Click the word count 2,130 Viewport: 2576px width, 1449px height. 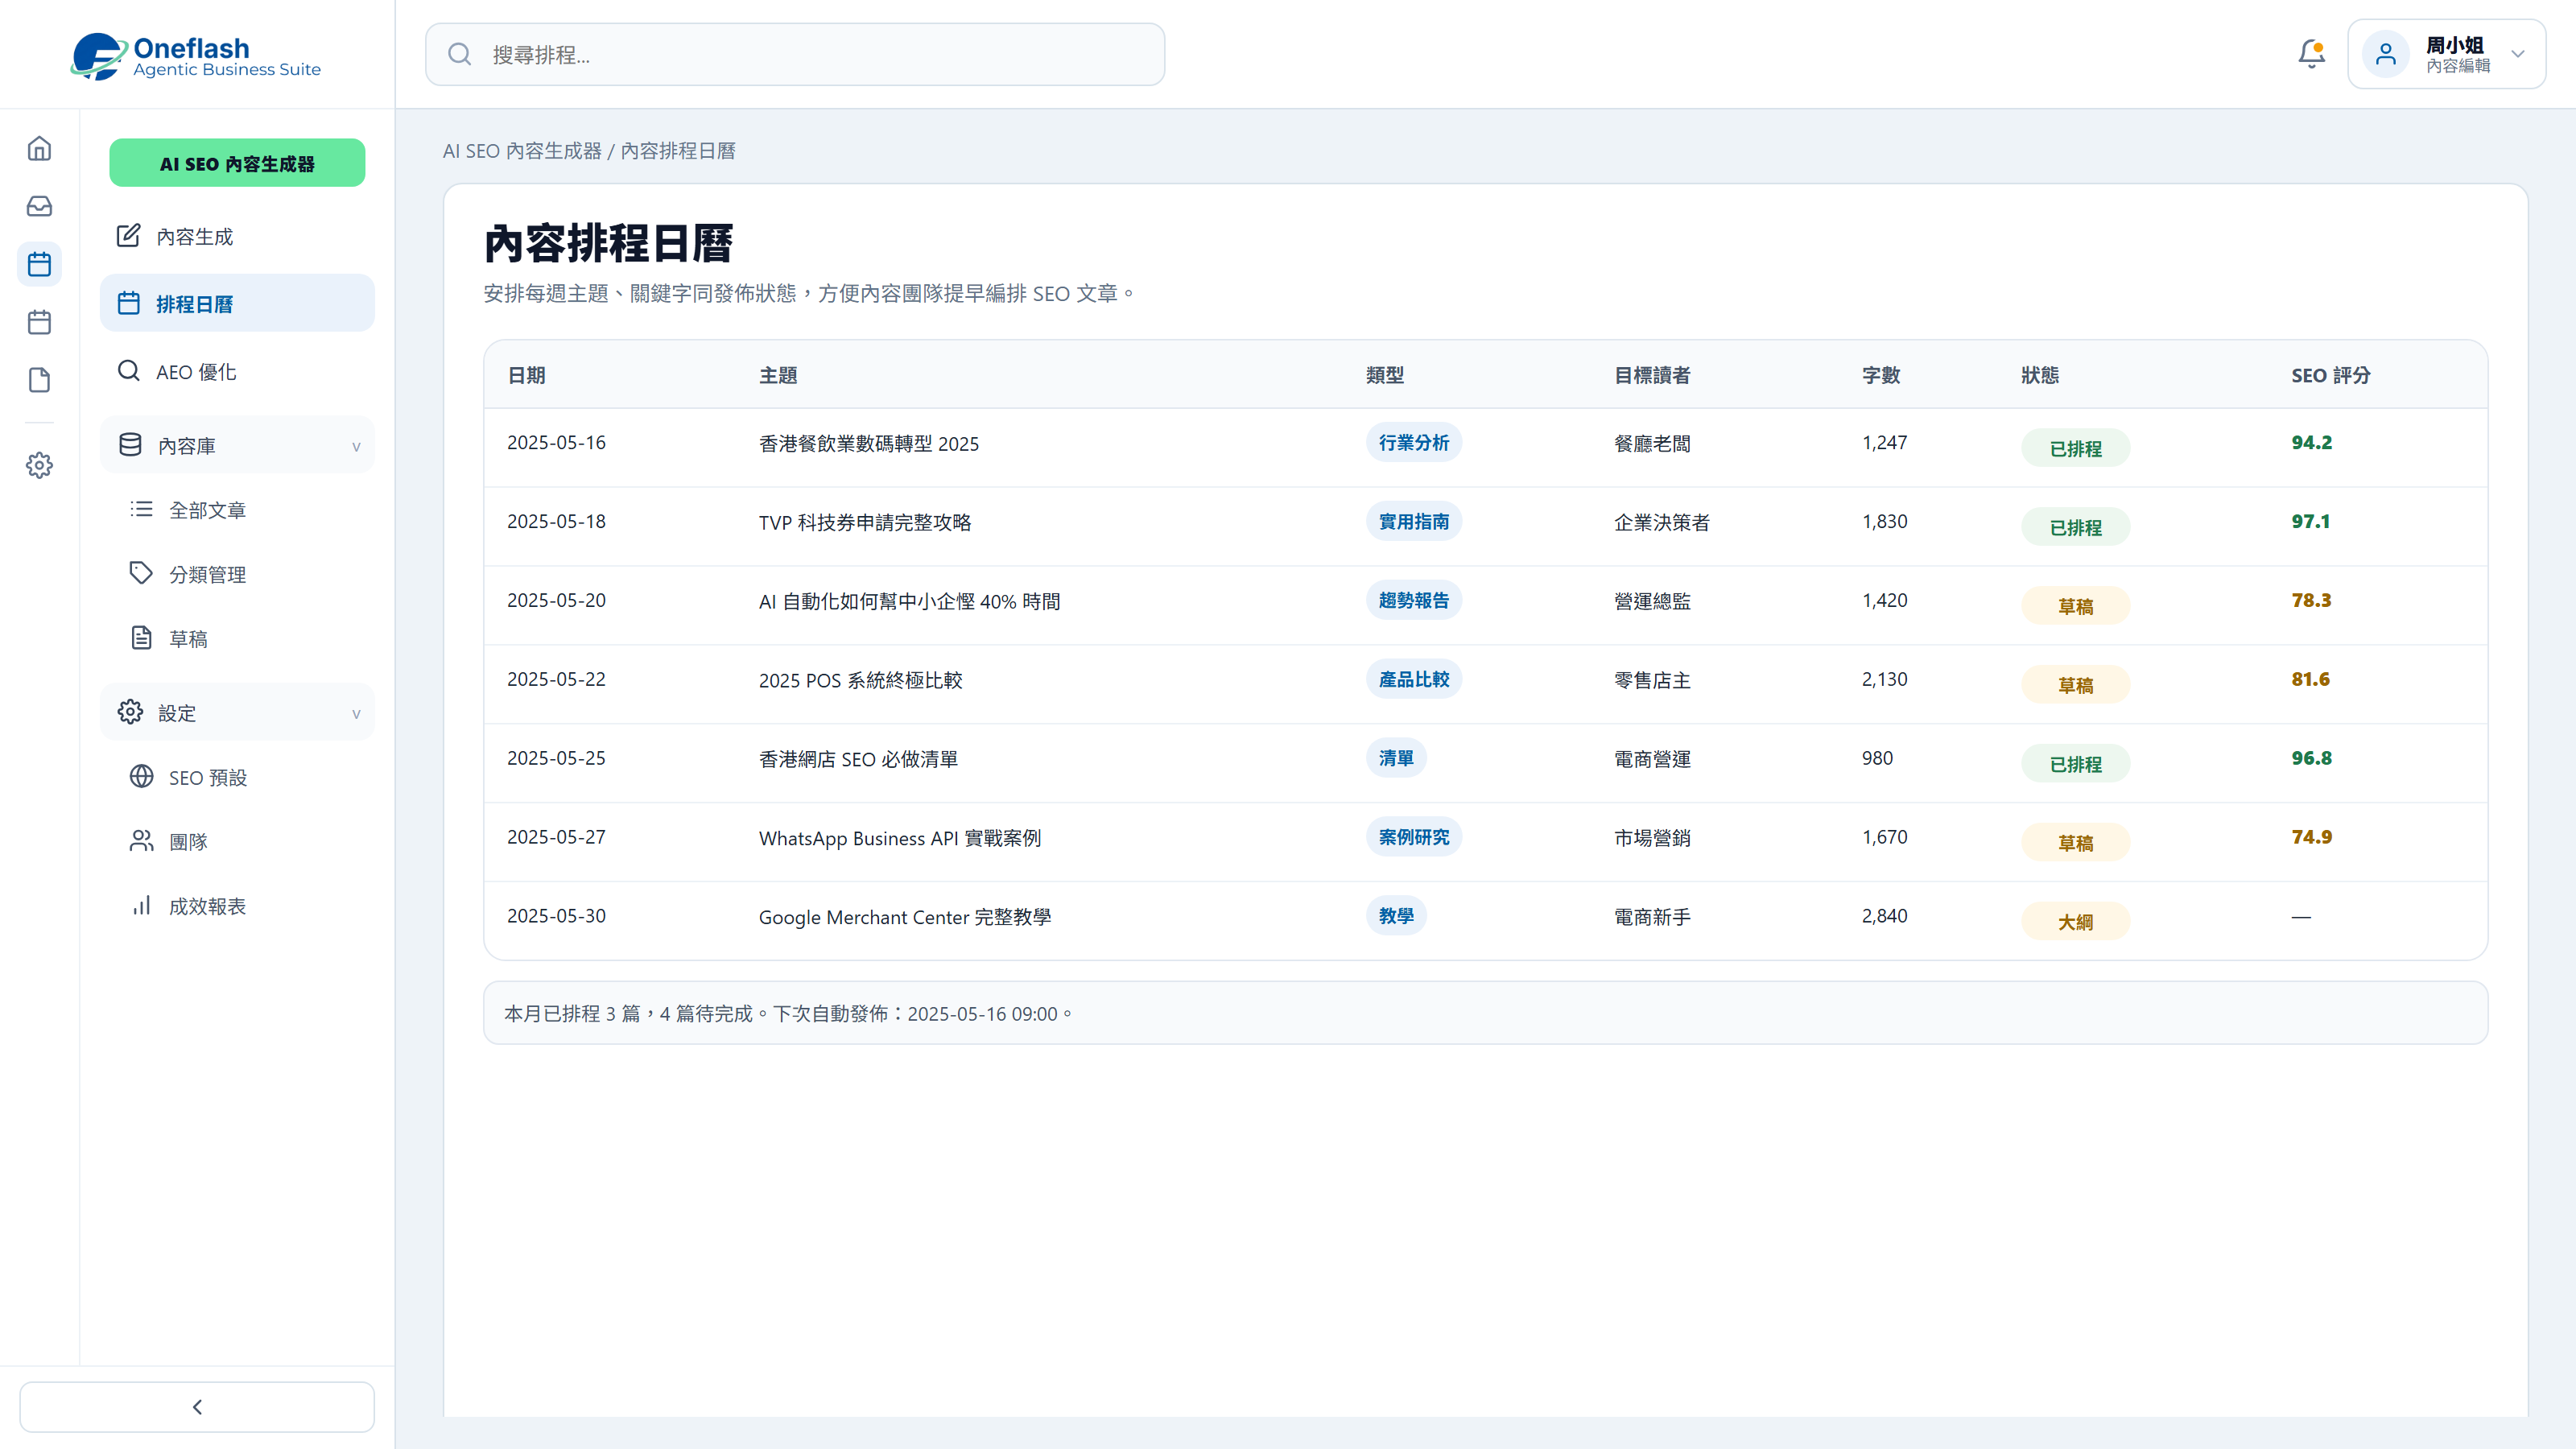click(x=1884, y=679)
